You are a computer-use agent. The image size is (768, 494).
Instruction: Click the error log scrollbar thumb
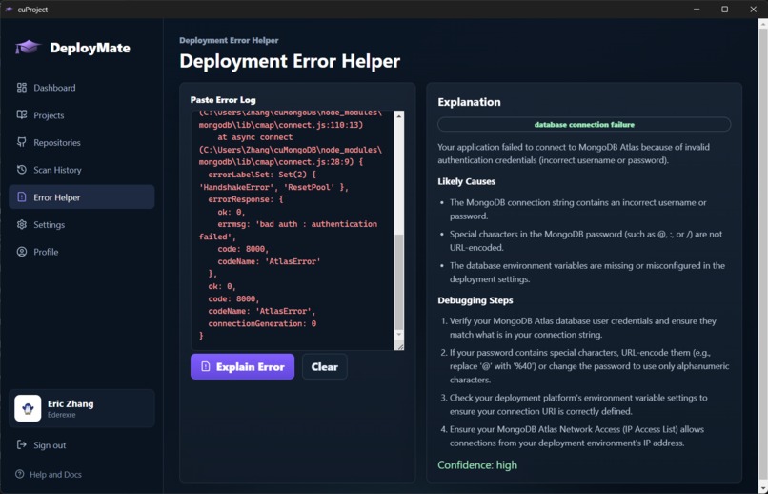398,281
